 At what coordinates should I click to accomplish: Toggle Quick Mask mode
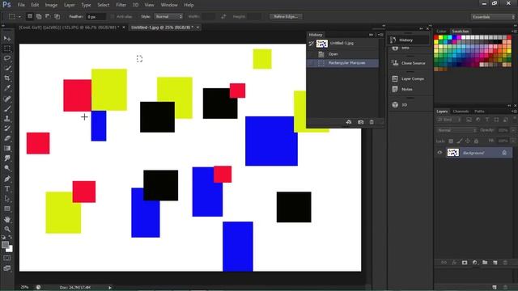coord(7,258)
